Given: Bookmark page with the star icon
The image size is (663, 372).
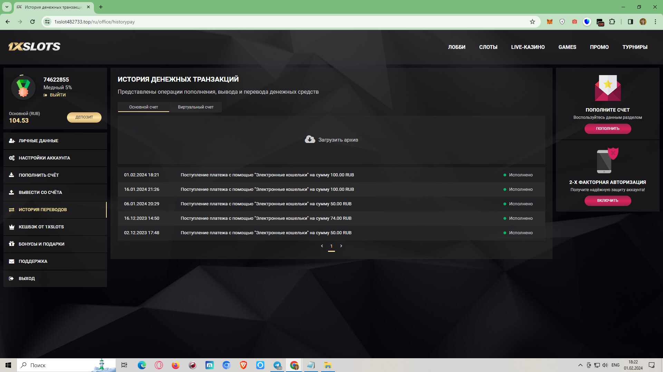Looking at the screenshot, I should point(532,22).
